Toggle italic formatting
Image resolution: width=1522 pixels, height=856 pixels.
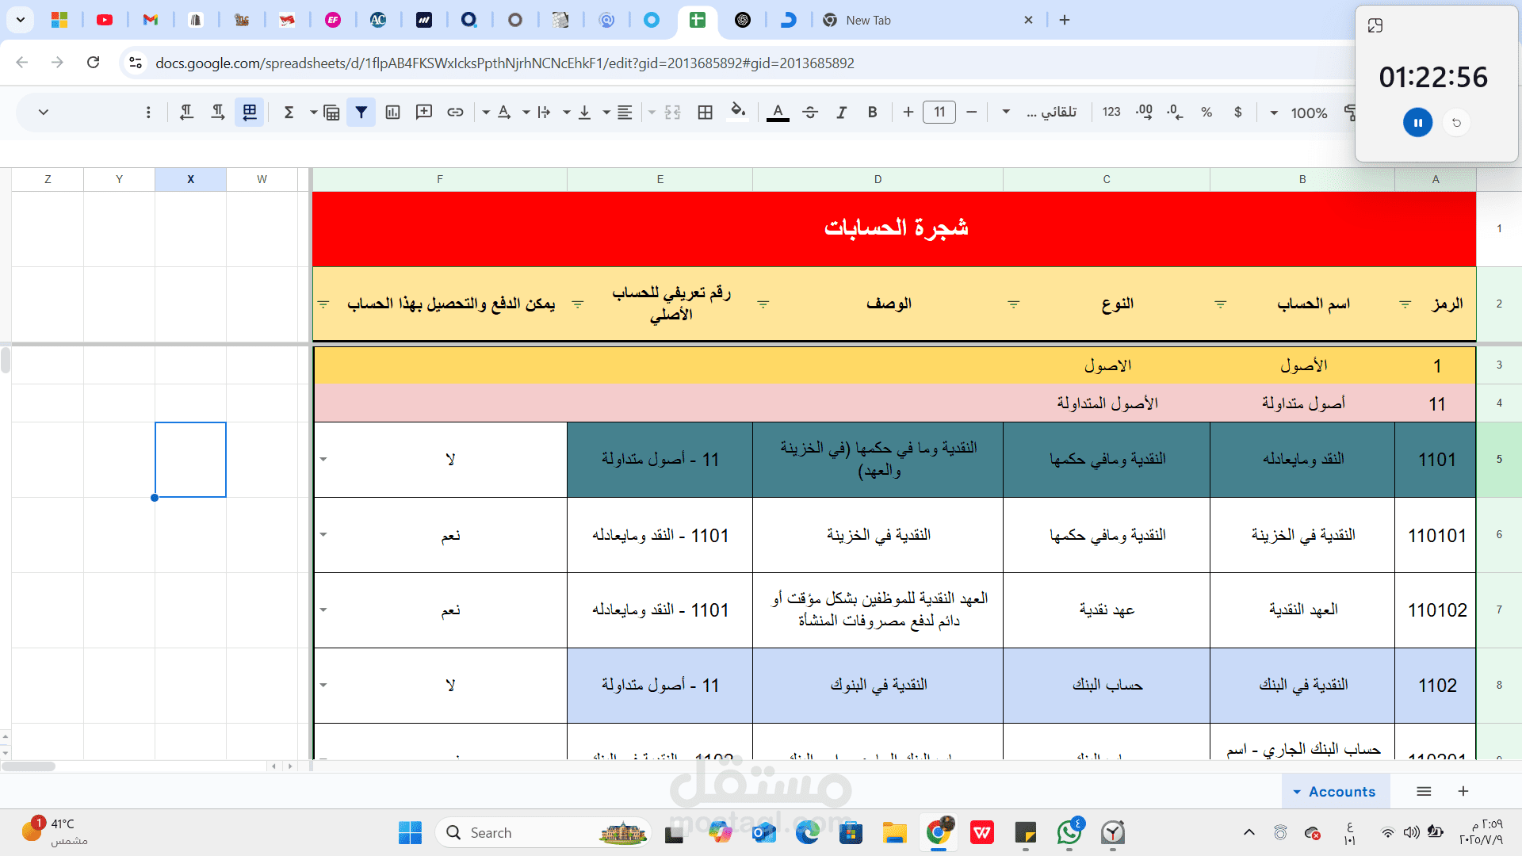[842, 112]
